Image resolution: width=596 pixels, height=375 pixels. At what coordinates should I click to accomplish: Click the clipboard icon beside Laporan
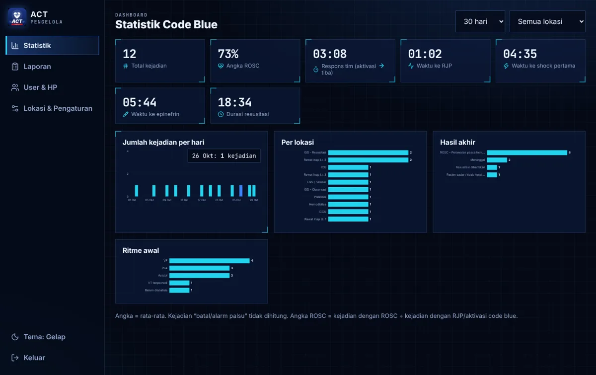click(15, 67)
